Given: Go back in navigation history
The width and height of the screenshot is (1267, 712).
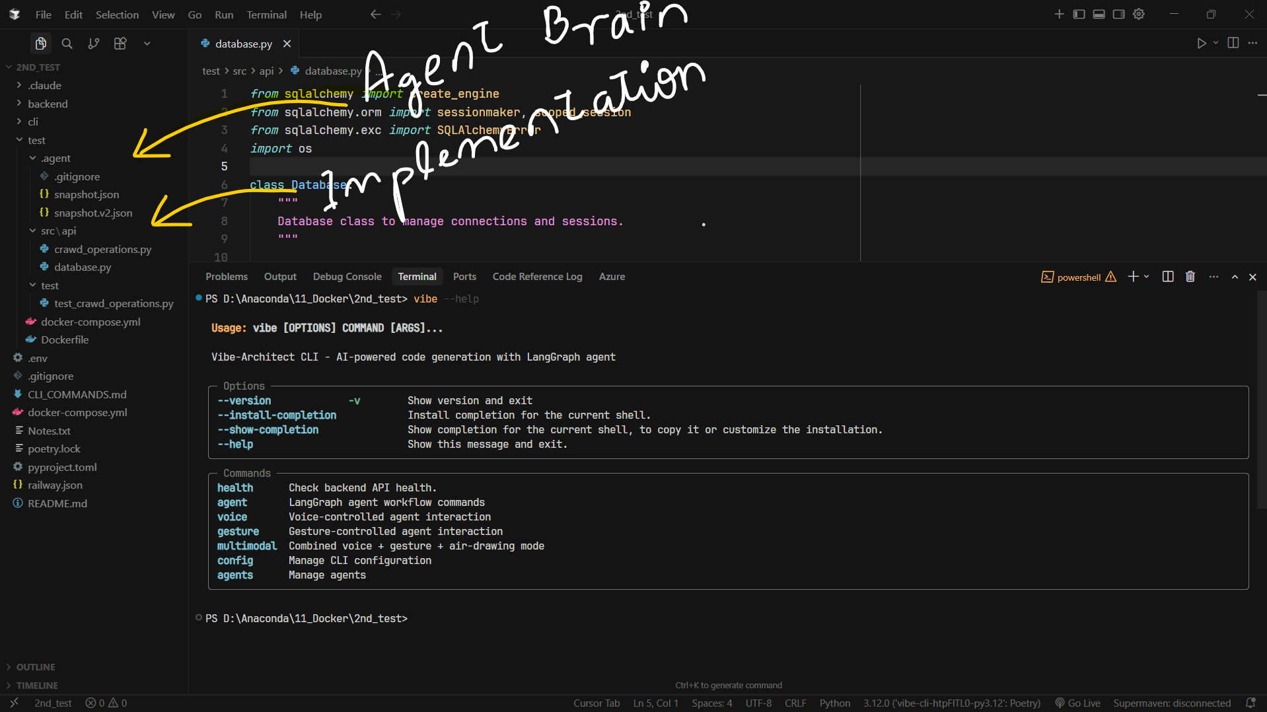Looking at the screenshot, I should click(x=375, y=15).
